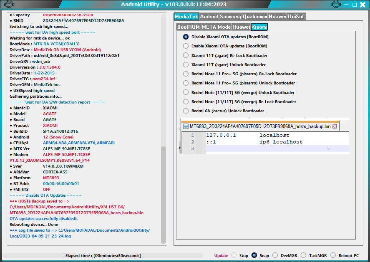The image size is (370, 262).
Task: Click the BuildID value SP1A.210812.016
Action: (60, 131)
